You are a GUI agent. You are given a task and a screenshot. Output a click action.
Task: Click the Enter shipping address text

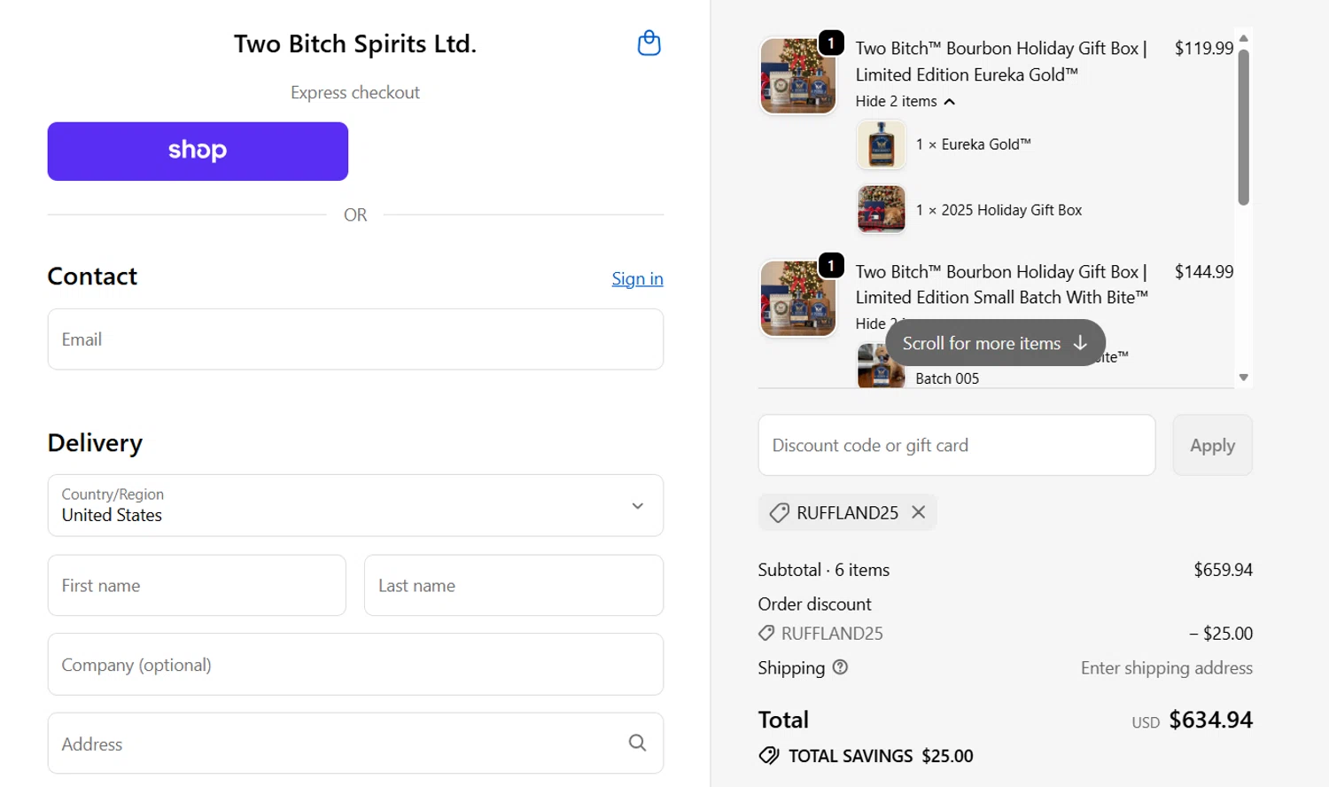tap(1166, 668)
